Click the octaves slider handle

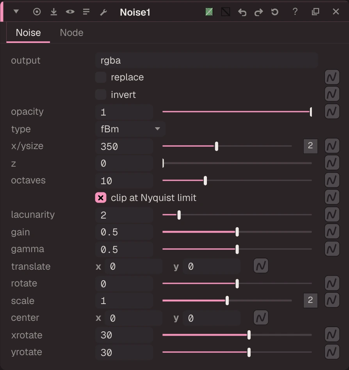205,181
